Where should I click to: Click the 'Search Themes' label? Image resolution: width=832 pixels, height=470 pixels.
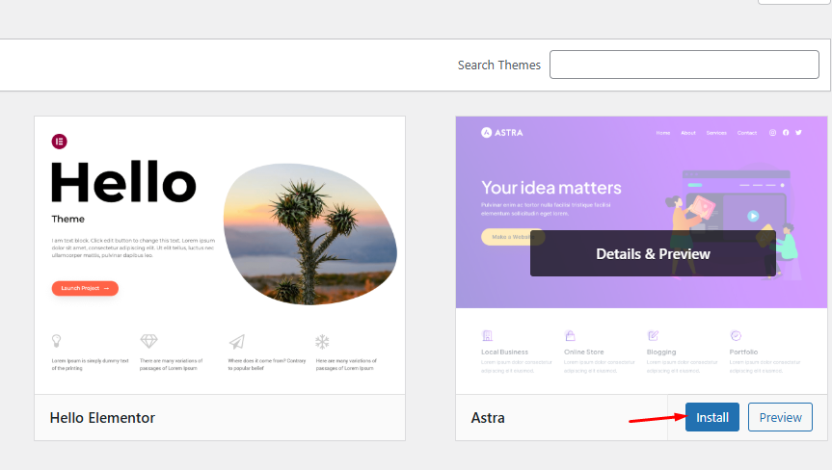(498, 65)
